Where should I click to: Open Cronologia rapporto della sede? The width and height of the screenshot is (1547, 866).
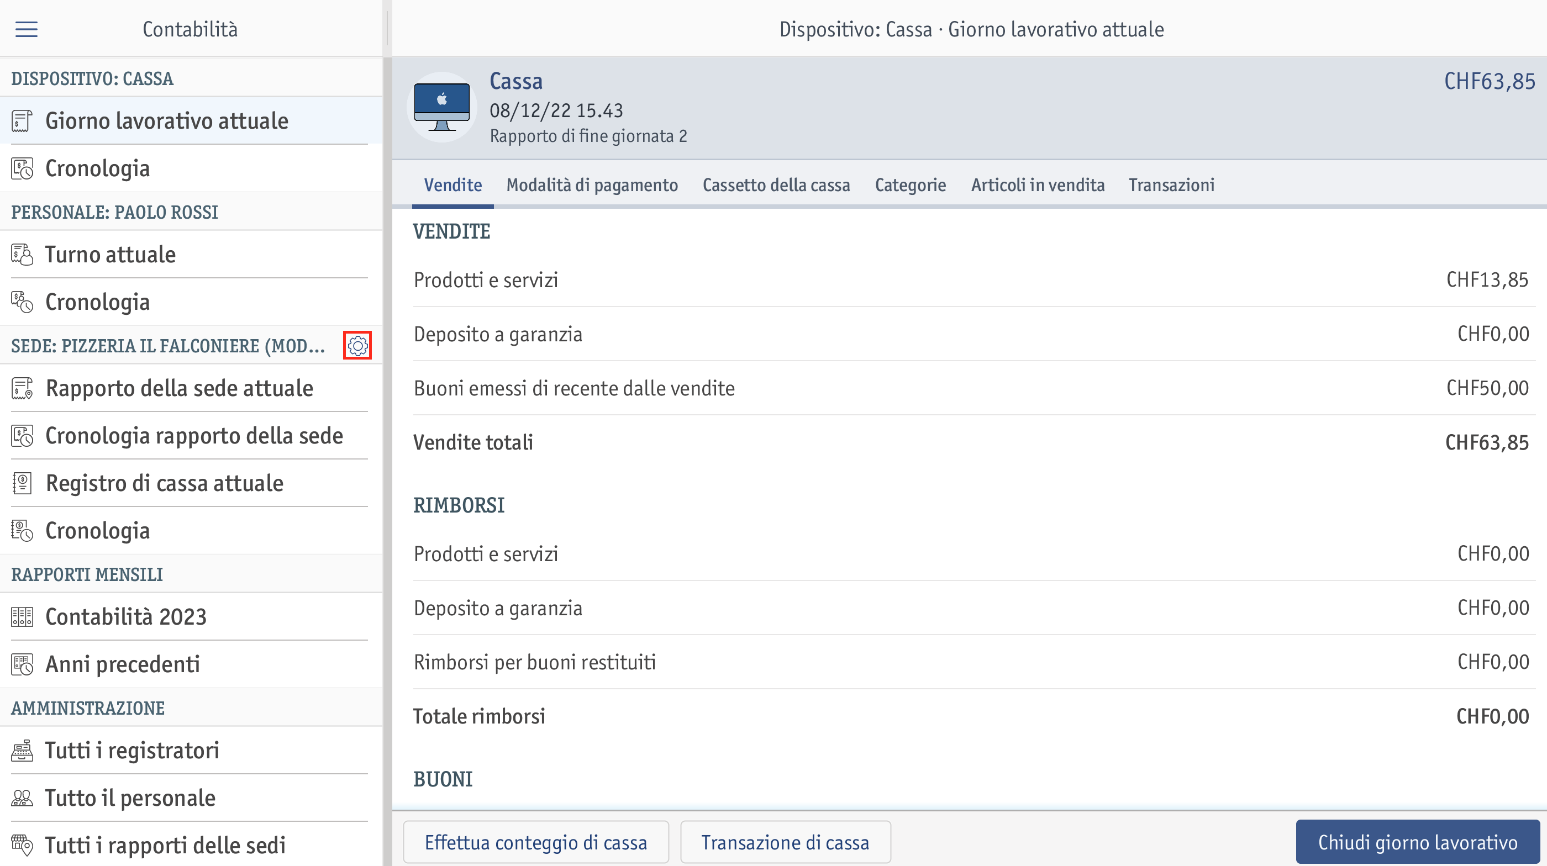[x=191, y=436]
